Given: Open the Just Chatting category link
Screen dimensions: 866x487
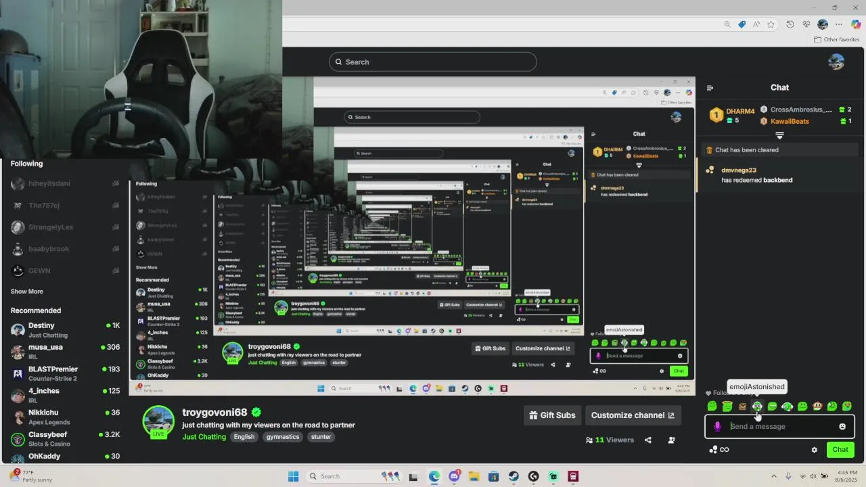Looking at the screenshot, I should coord(204,437).
